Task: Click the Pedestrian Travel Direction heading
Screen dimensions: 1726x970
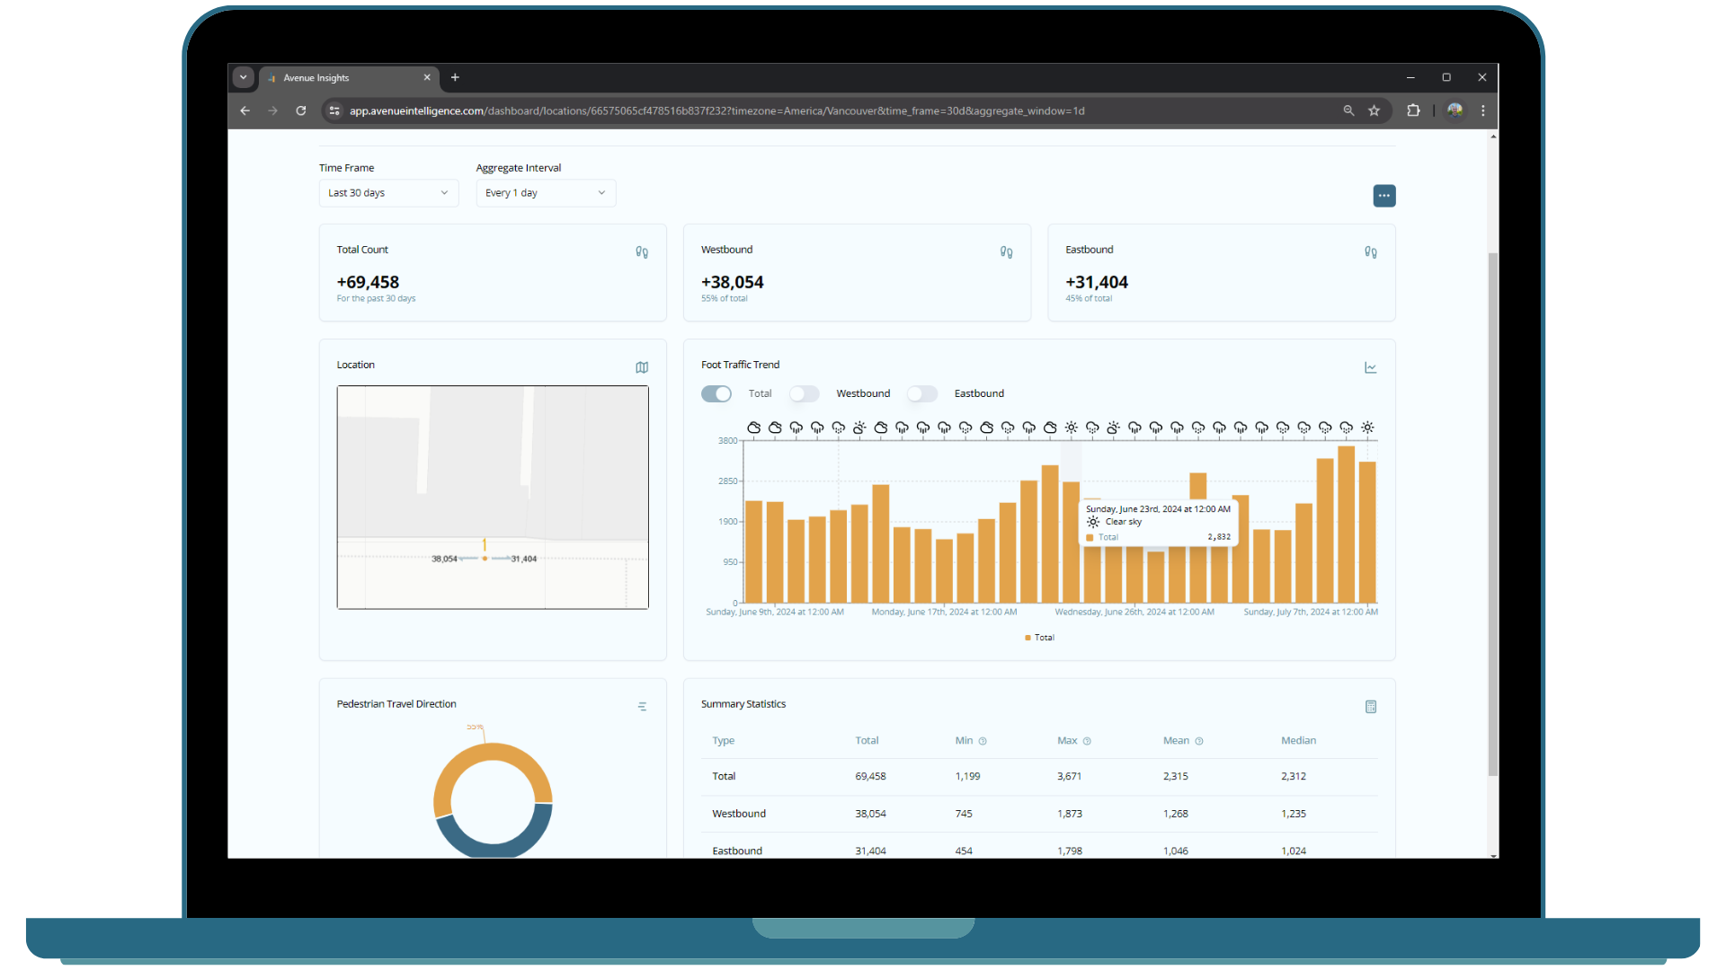Action: [396, 704]
